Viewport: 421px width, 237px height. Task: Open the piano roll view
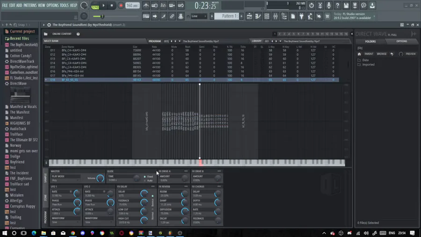pos(258,16)
